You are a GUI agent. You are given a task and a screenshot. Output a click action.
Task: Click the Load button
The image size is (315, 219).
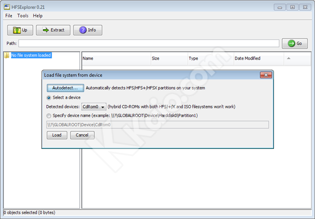coord(57,135)
